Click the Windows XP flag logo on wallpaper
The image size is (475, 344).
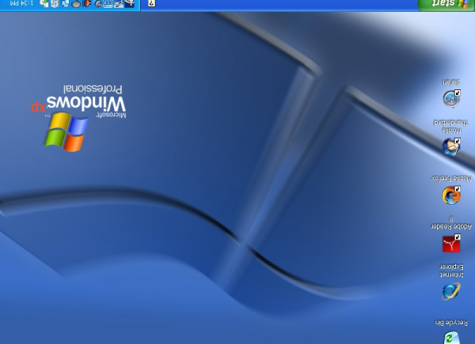(x=66, y=132)
